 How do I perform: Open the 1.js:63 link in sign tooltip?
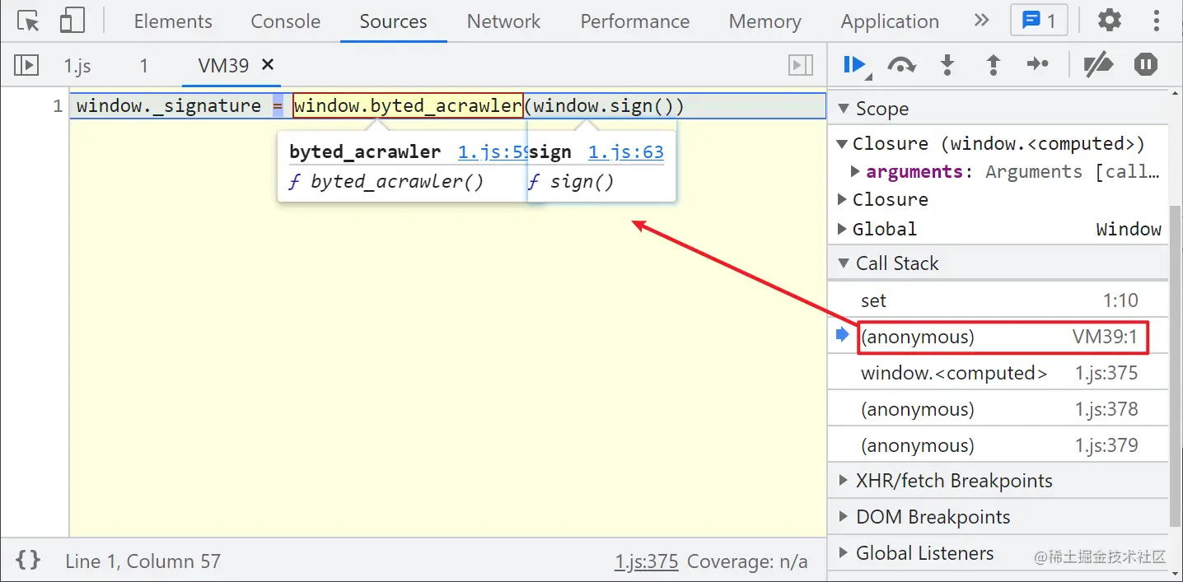[x=626, y=152]
